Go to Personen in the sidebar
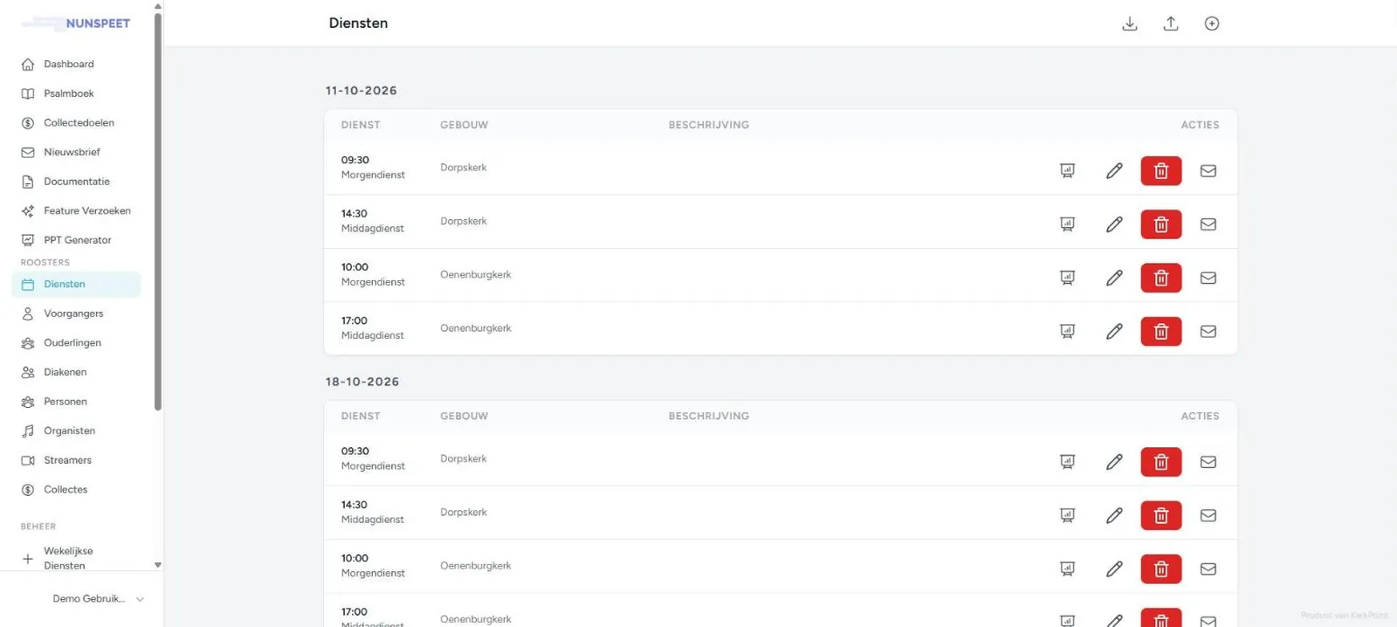This screenshot has width=1397, height=627. tap(76, 402)
